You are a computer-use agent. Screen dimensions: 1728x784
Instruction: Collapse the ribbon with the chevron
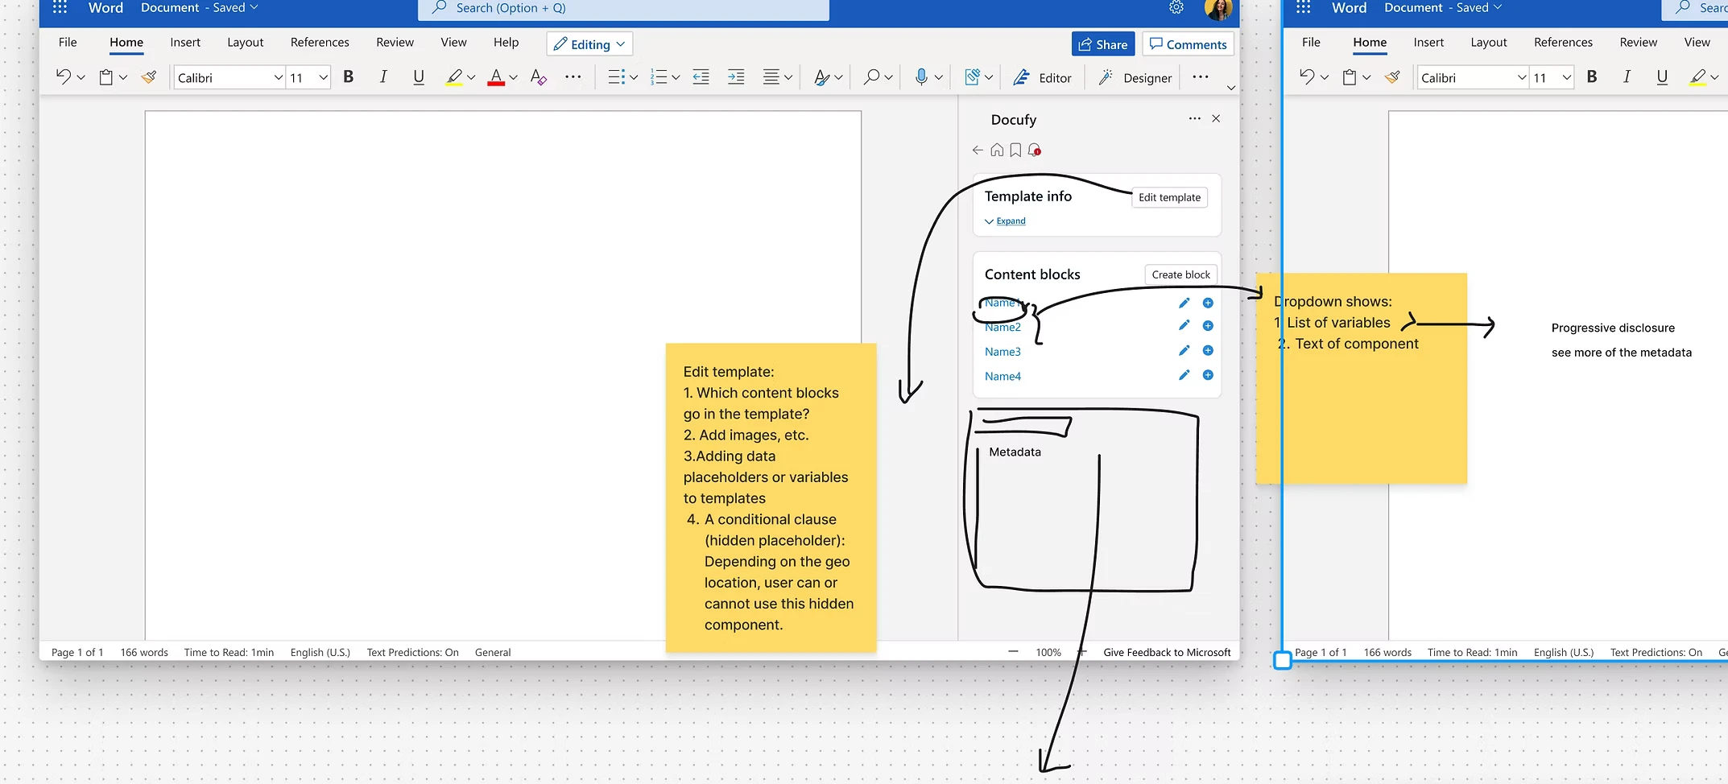[x=1231, y=87]
